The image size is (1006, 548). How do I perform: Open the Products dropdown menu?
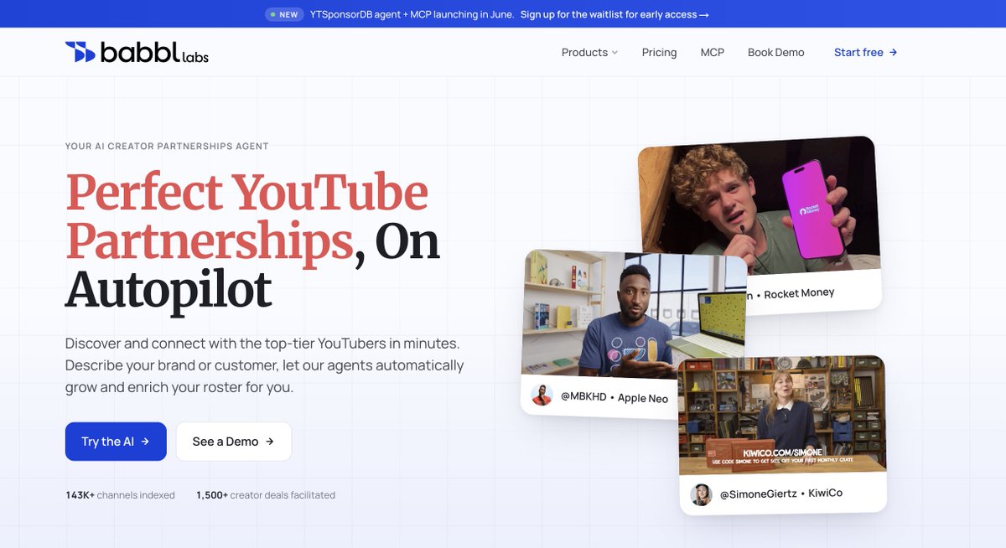[589, 52]
